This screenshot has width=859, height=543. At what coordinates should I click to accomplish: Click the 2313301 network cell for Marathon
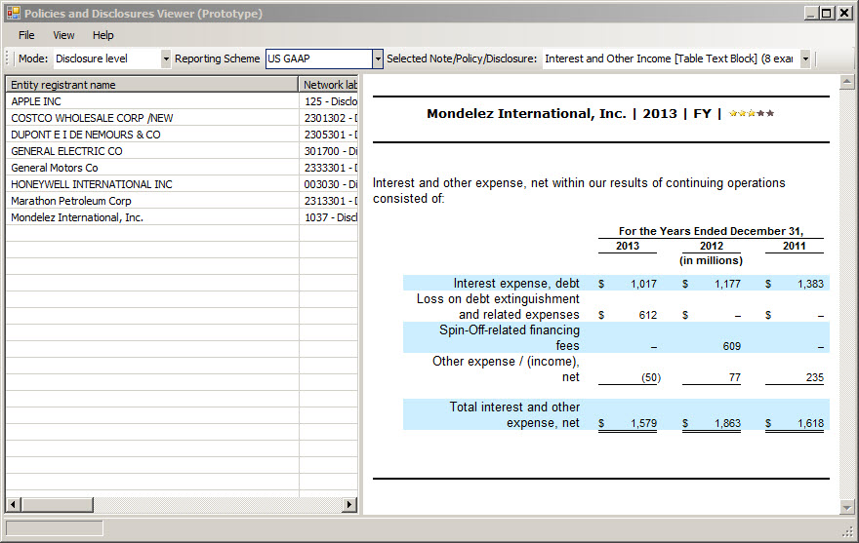pos(329,201)
